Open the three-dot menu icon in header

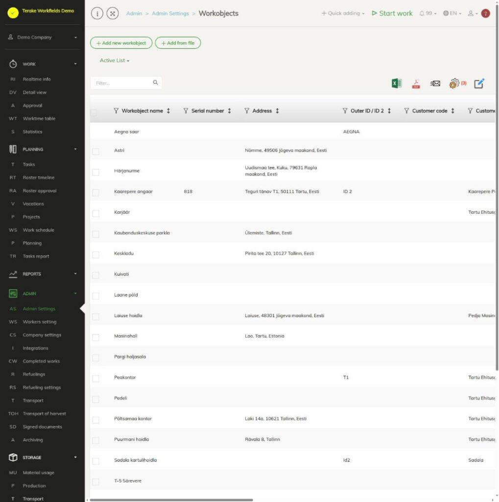pyautogui.click(x=97, y=13)
